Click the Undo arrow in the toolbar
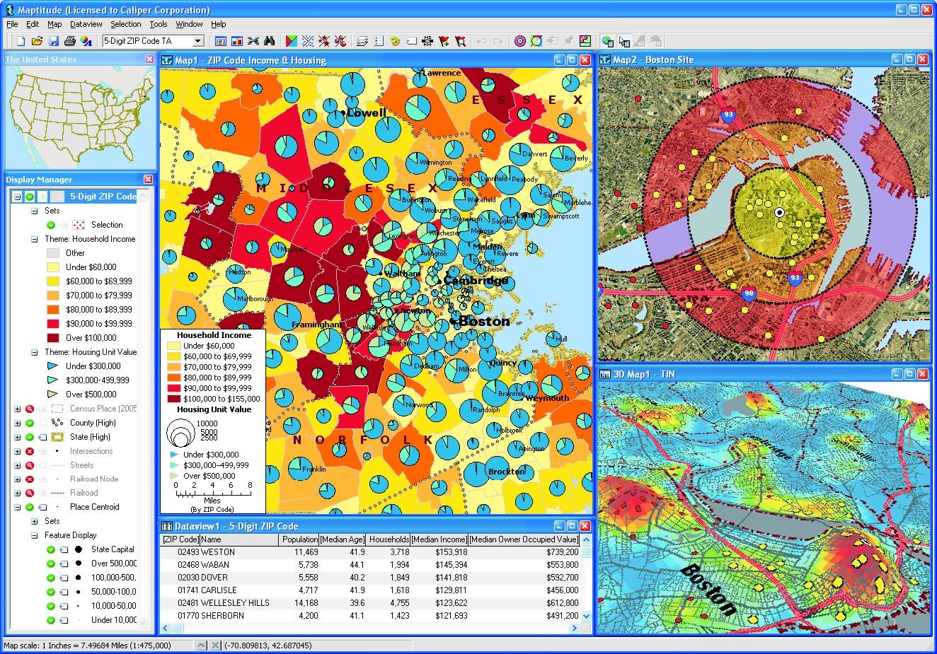Image resolution: width=937 pixels, height=654 pixels. [481, 41]
